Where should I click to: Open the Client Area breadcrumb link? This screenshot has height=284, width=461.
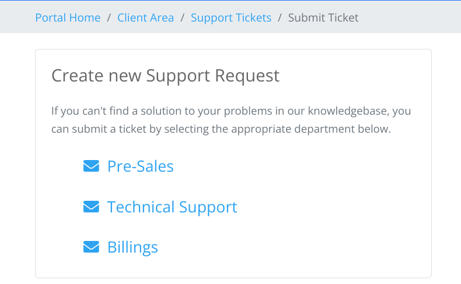tap(145, 17)
